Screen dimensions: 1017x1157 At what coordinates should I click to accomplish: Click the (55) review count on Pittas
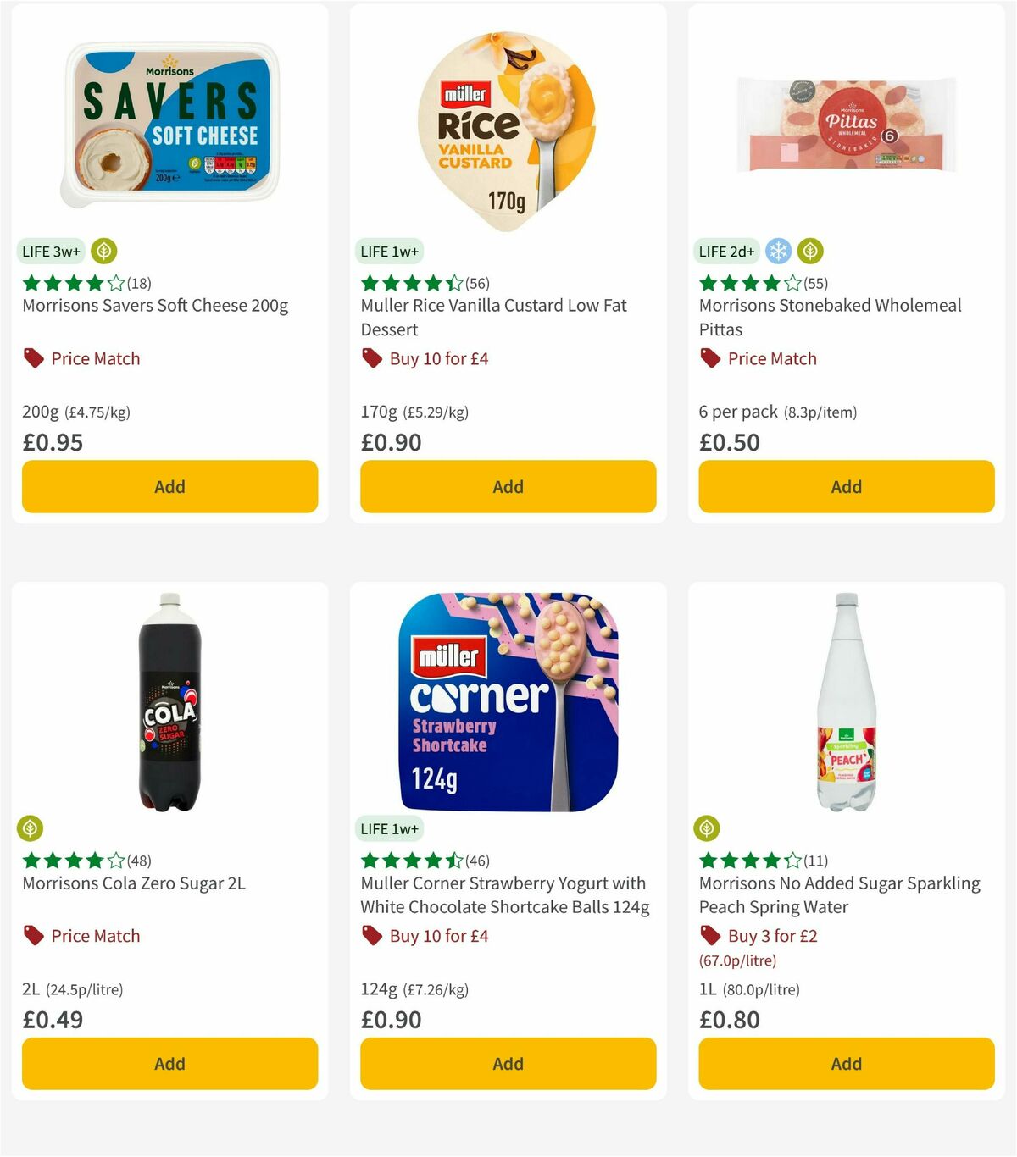pos(817,284)
